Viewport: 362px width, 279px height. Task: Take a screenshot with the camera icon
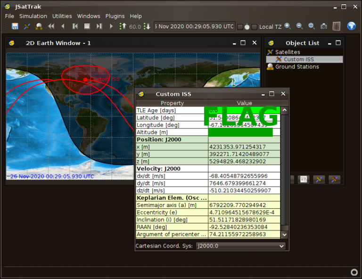coord(324,26)
